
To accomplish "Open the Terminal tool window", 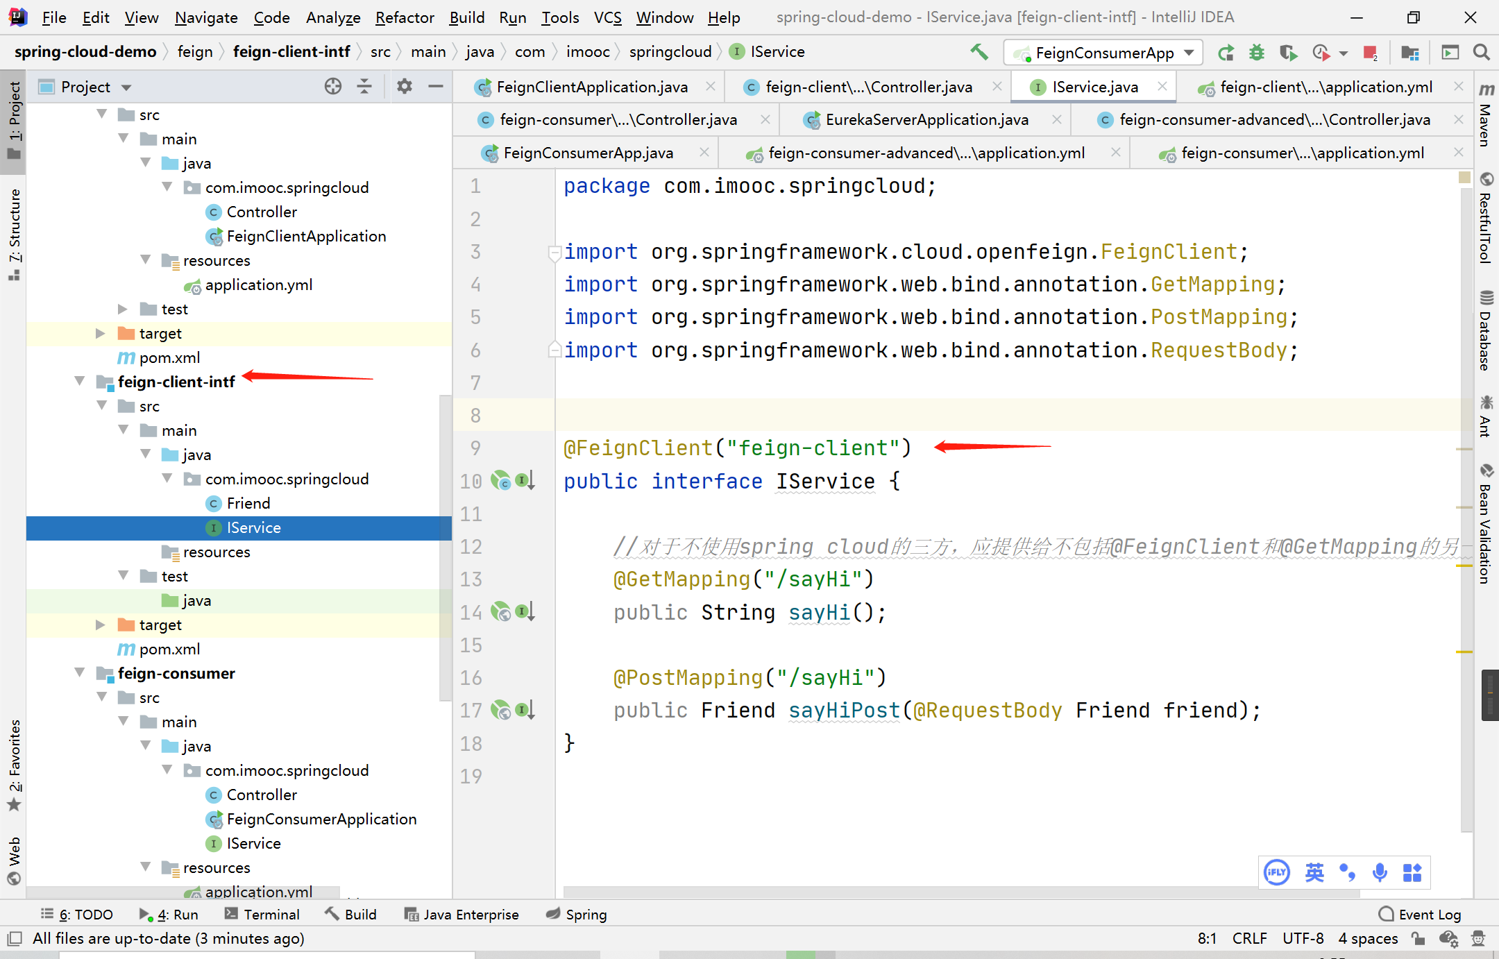I will 262,914.
